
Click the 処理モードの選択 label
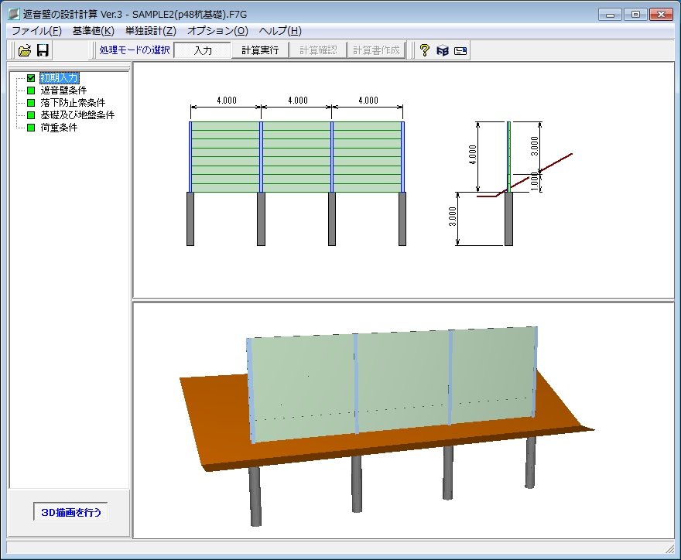pyautogui.click(x=134, y=50)
